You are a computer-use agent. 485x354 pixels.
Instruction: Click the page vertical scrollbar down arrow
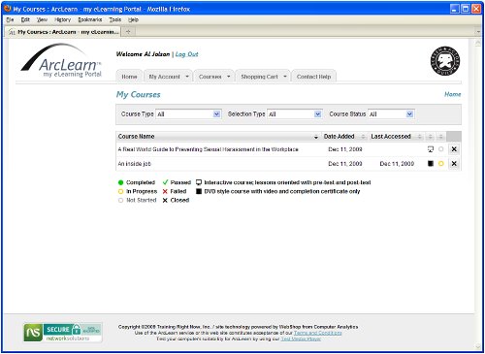pyautogui.click(x=478, y=346)
